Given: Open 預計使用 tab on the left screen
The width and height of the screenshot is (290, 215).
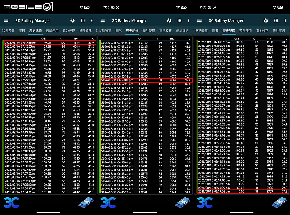Looking at the screenshot, I should [x=52, y=30].
